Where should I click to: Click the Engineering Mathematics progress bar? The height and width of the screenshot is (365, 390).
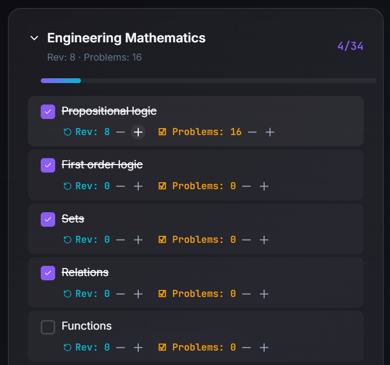click(x=208, y=80)
